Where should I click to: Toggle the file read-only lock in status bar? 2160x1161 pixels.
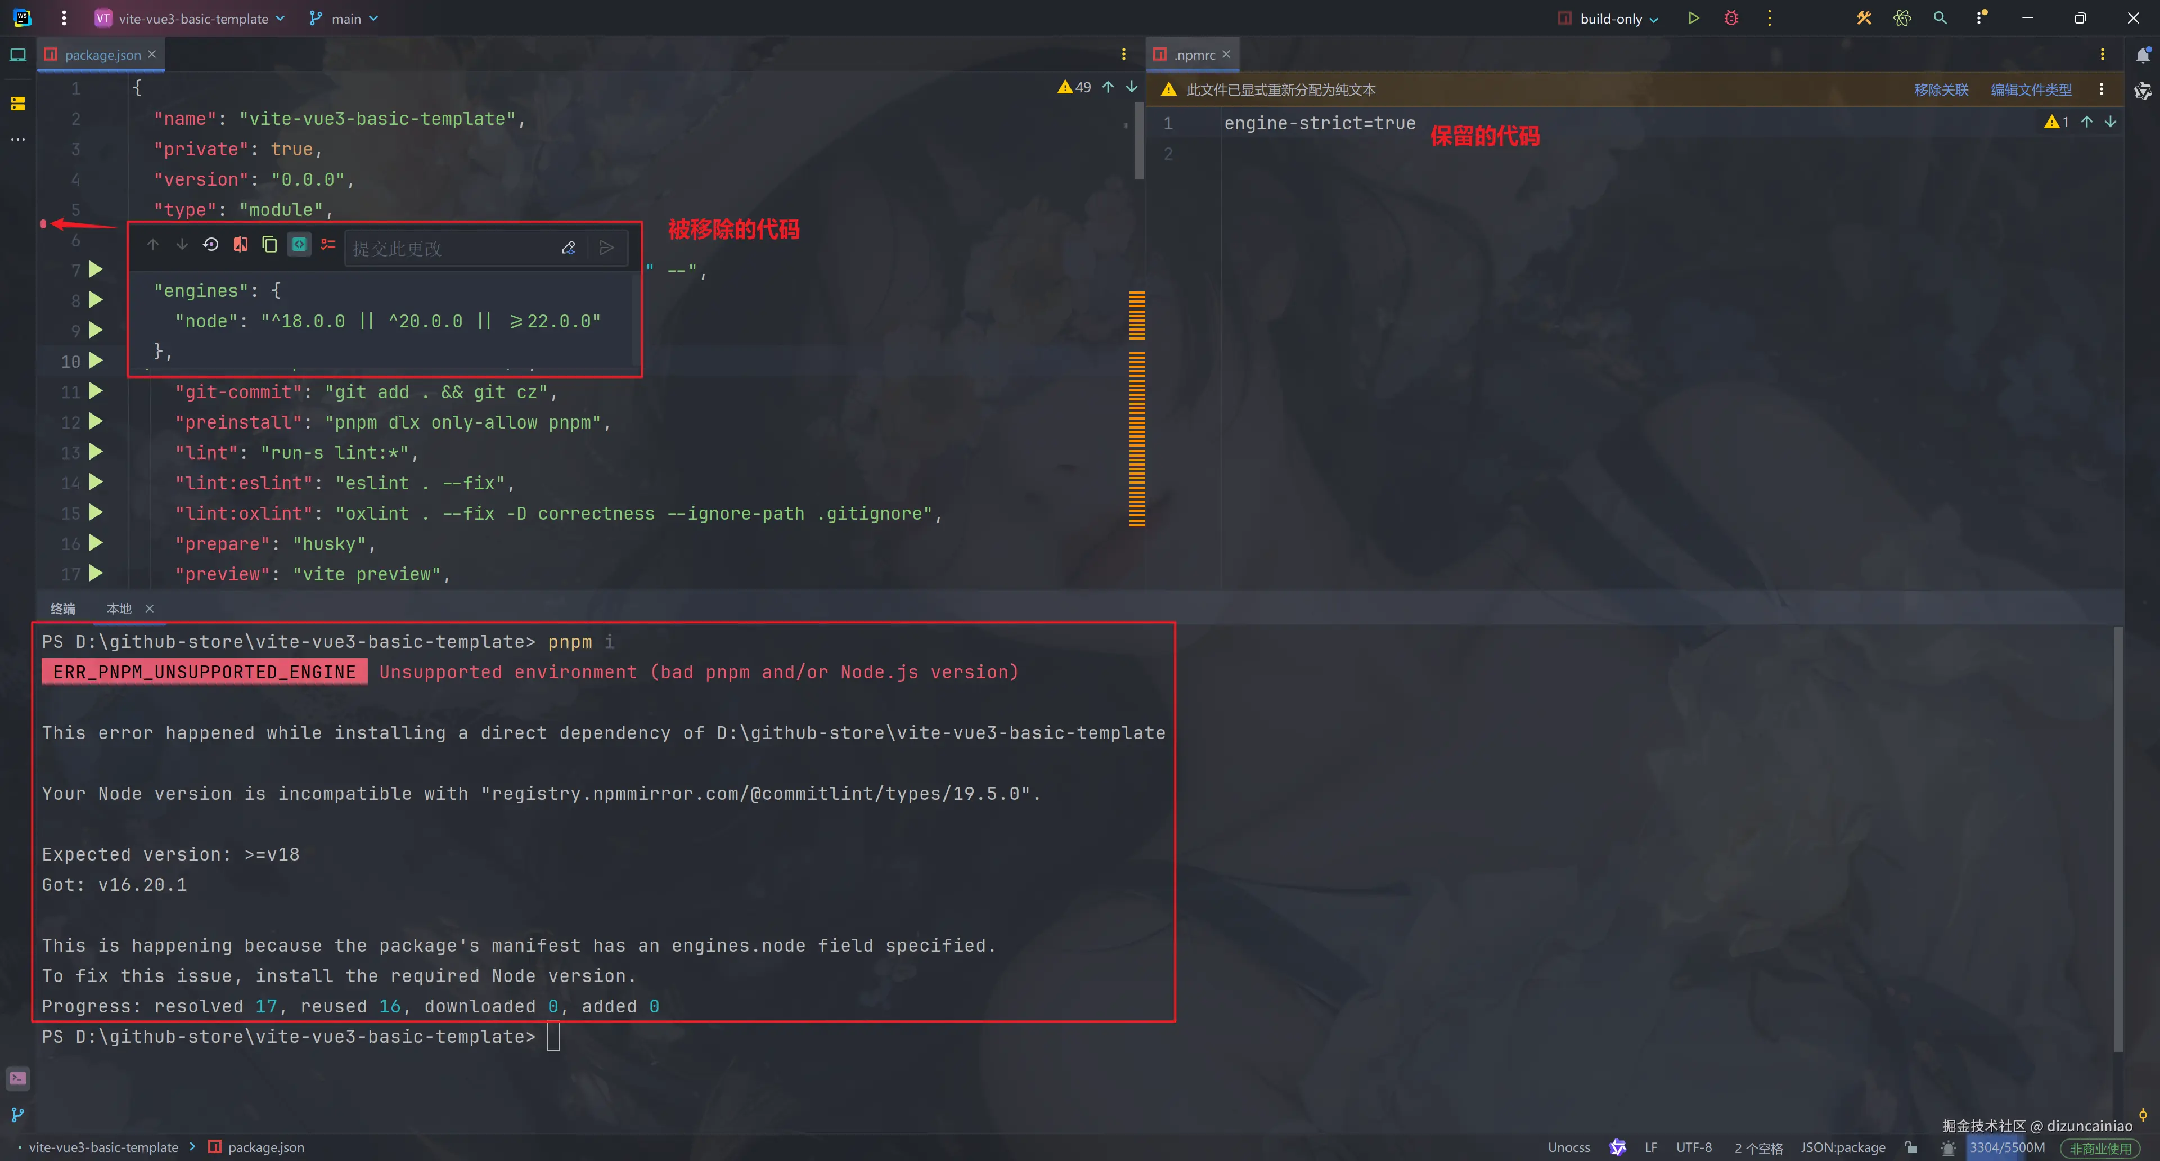1911,1147
